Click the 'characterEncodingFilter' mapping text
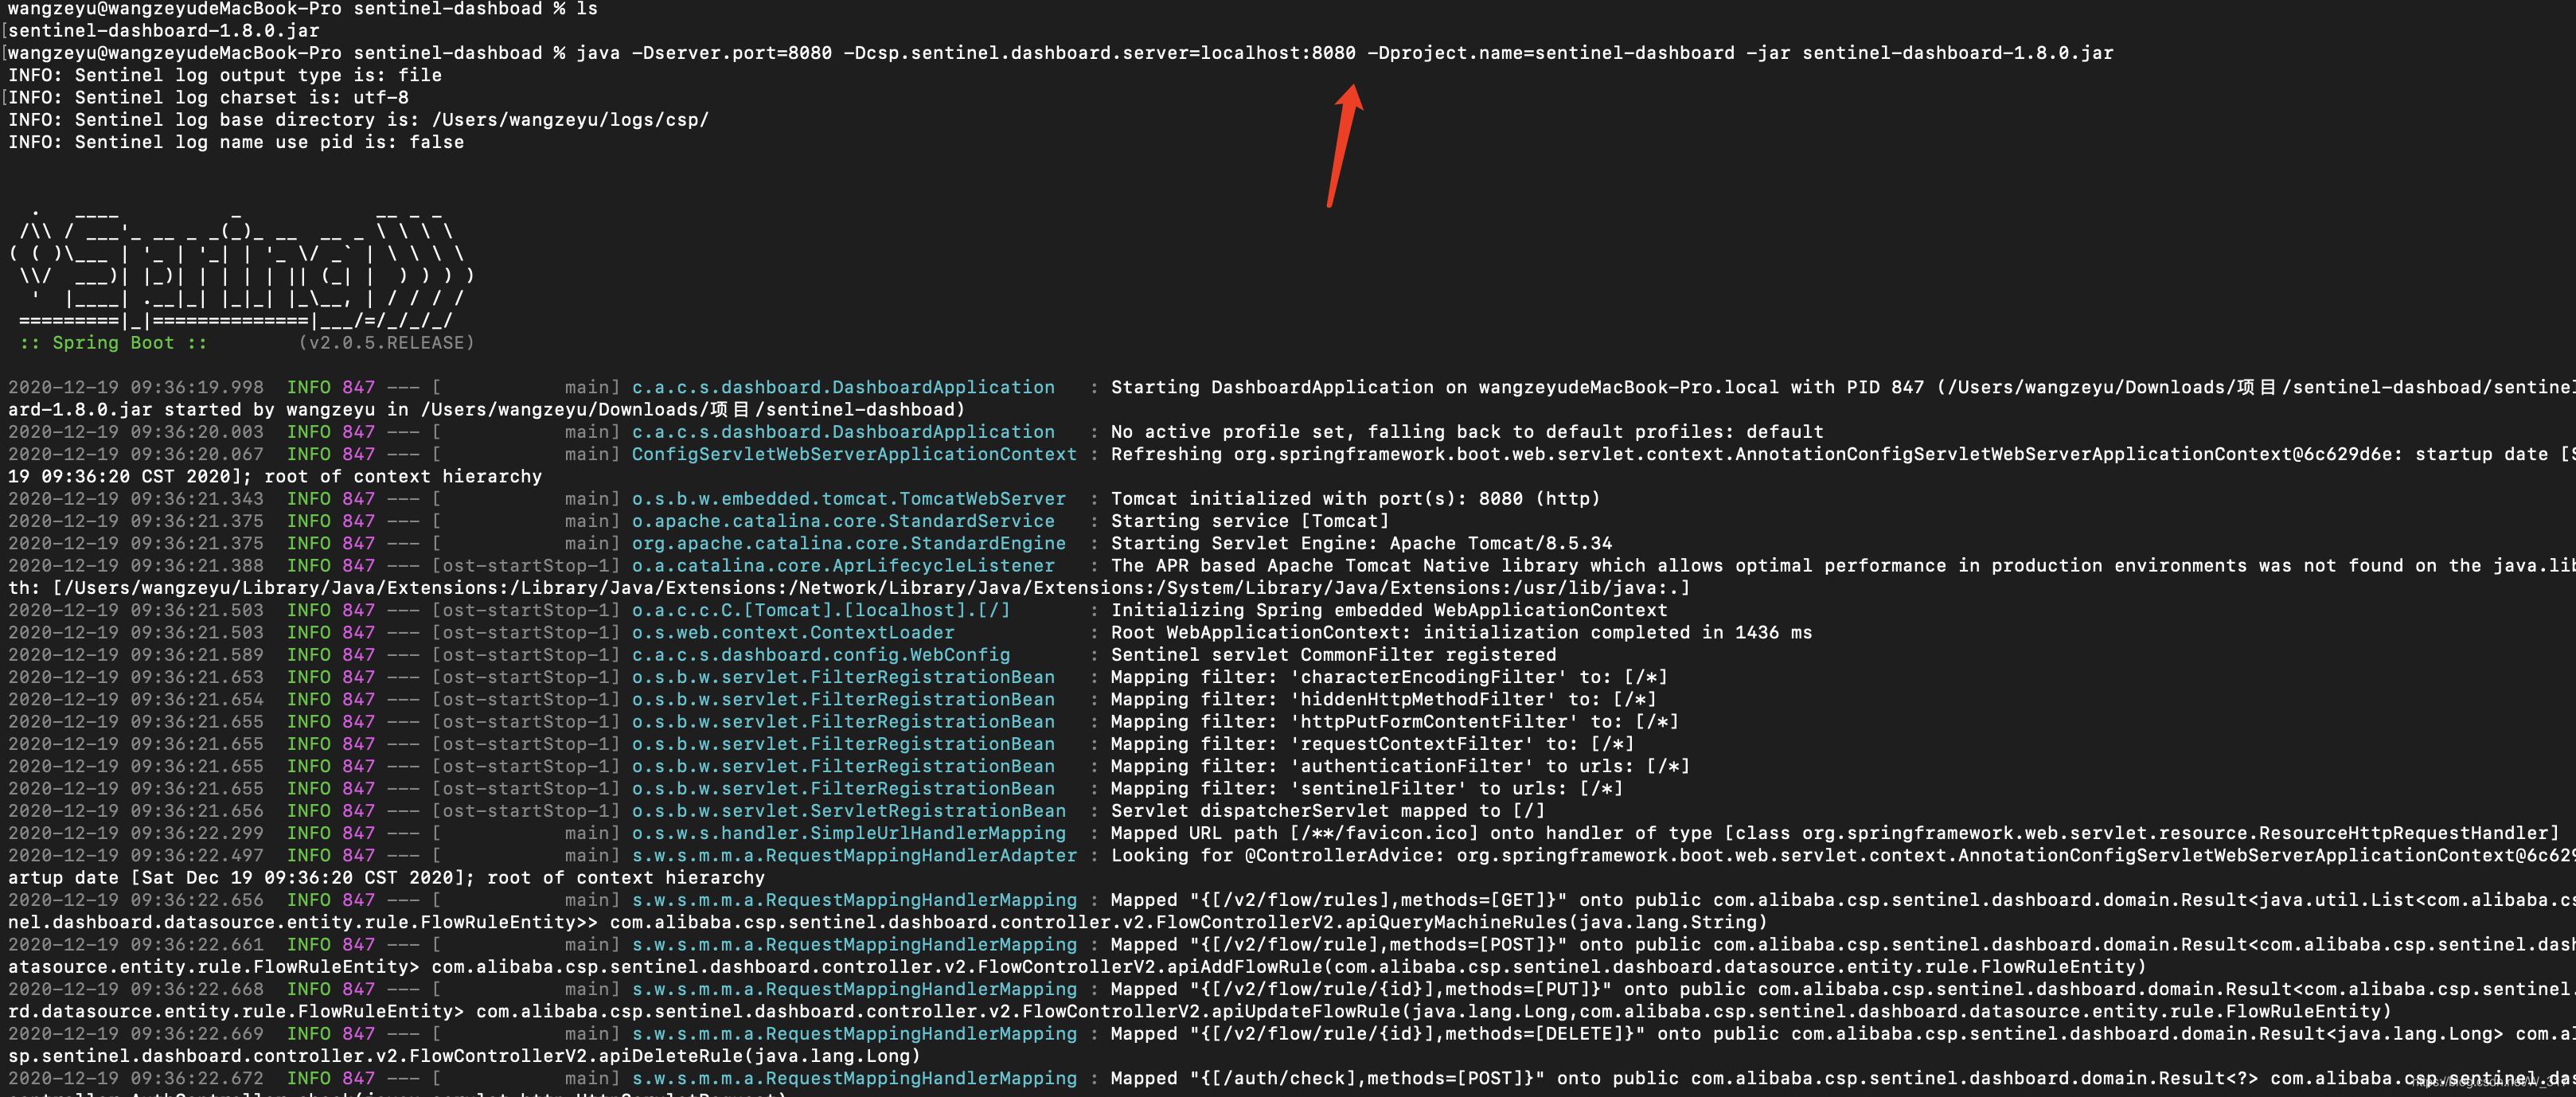 [x=1428, y=677]
